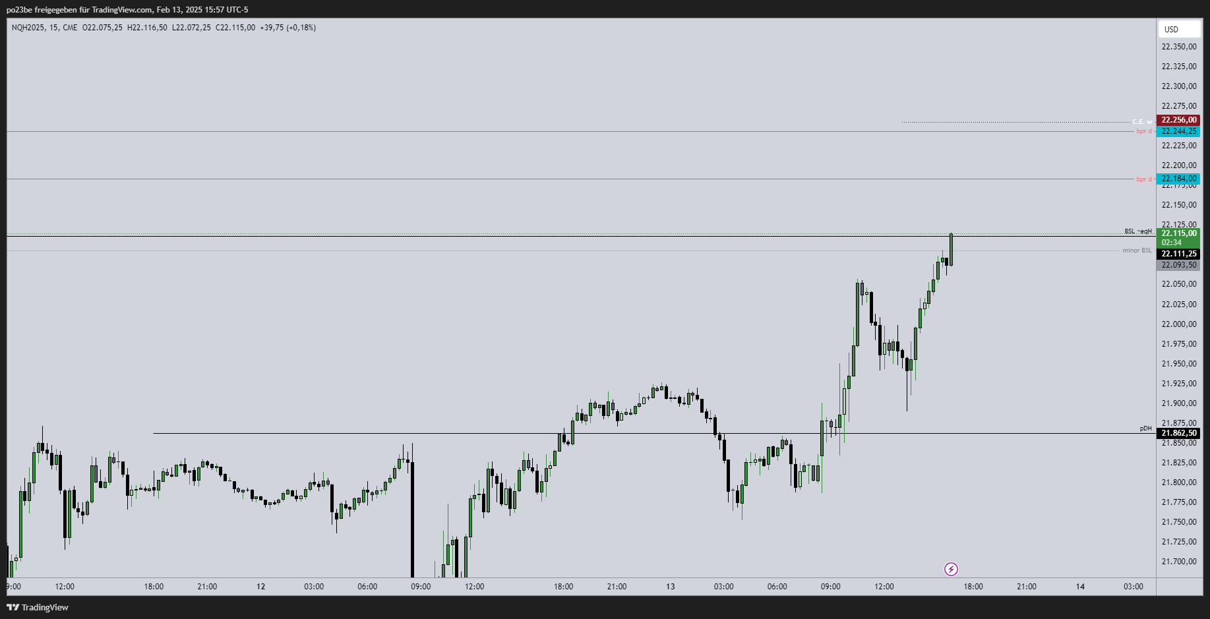Click the po23be TradingView.com header text
Screen dimensions: 1210x619
coord(127,9)
